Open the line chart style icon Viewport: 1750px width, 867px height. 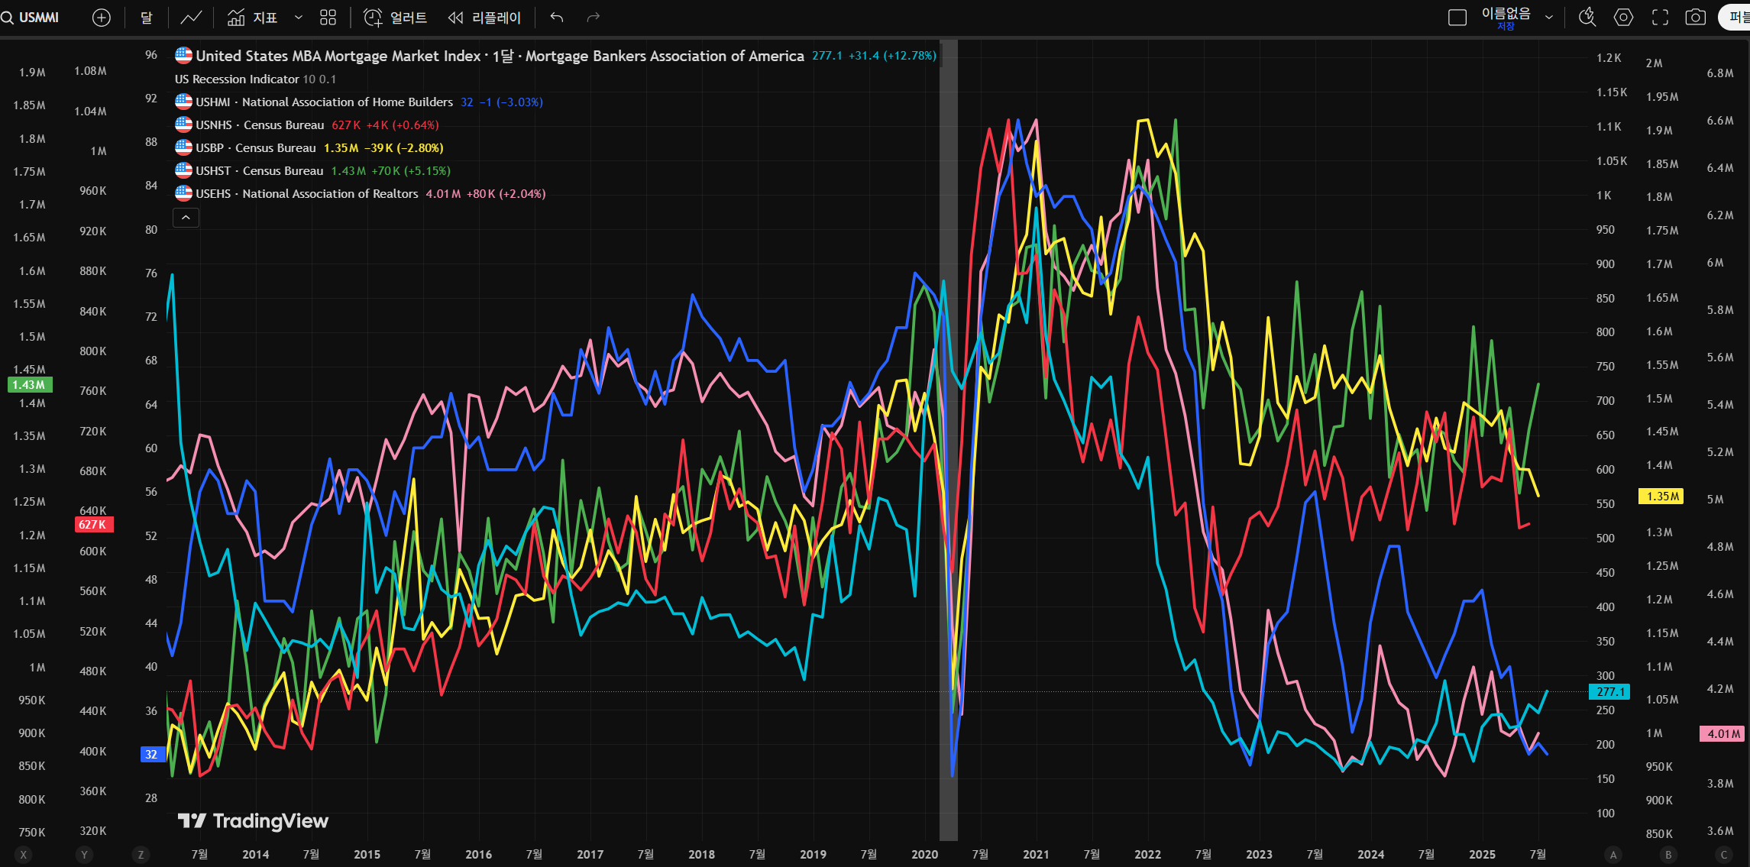191,18
